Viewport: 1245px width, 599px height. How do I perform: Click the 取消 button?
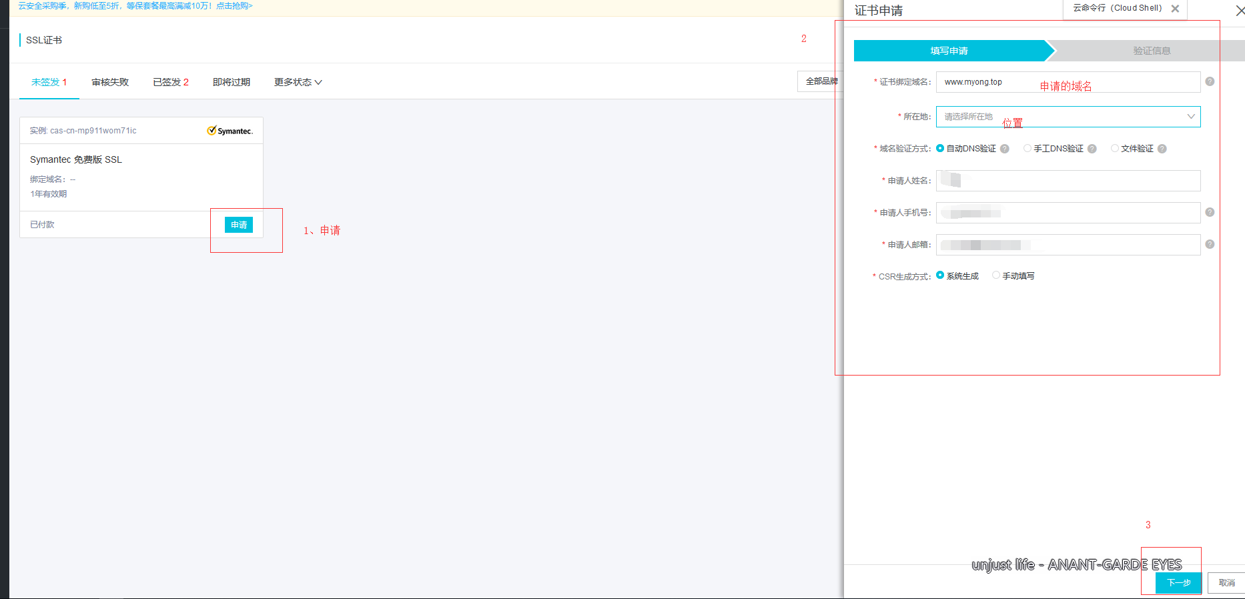coord(1227,582)
